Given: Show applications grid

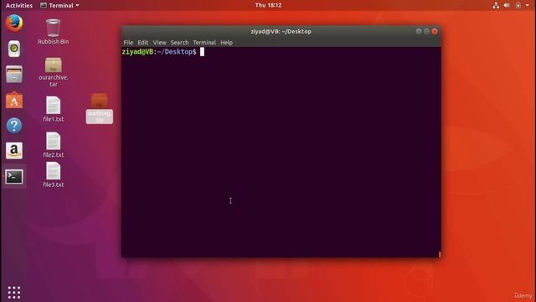Looking at the screenshot, I should click(14, 293).
